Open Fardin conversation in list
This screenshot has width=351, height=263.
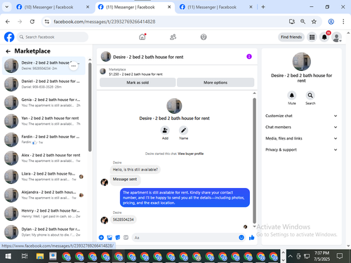click(x=44, y=140)
